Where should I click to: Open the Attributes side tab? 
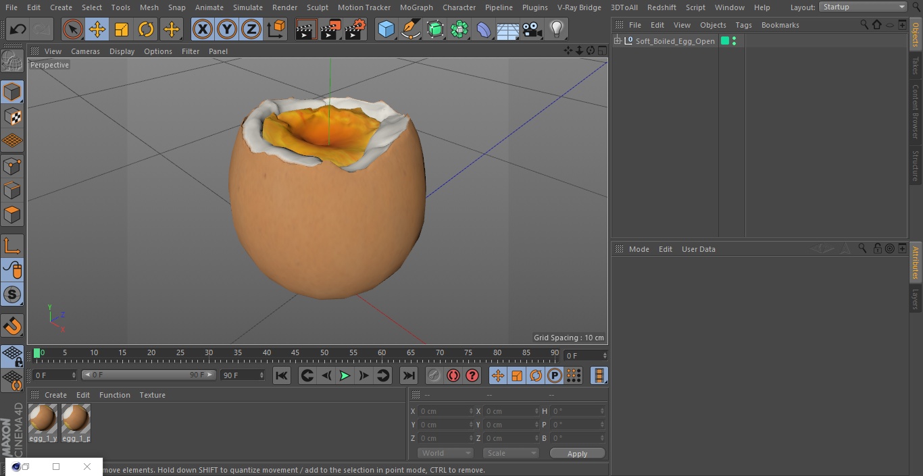pyautogui.click(x=916, y=263)
